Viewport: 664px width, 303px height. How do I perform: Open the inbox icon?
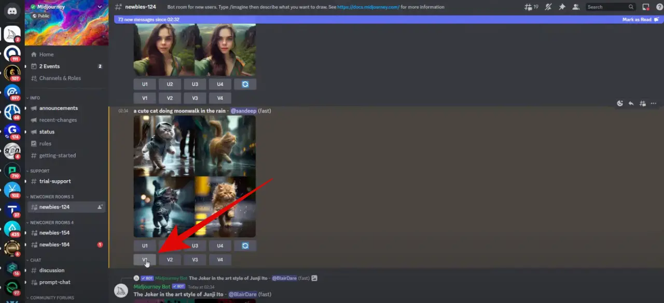pos(646,7)
